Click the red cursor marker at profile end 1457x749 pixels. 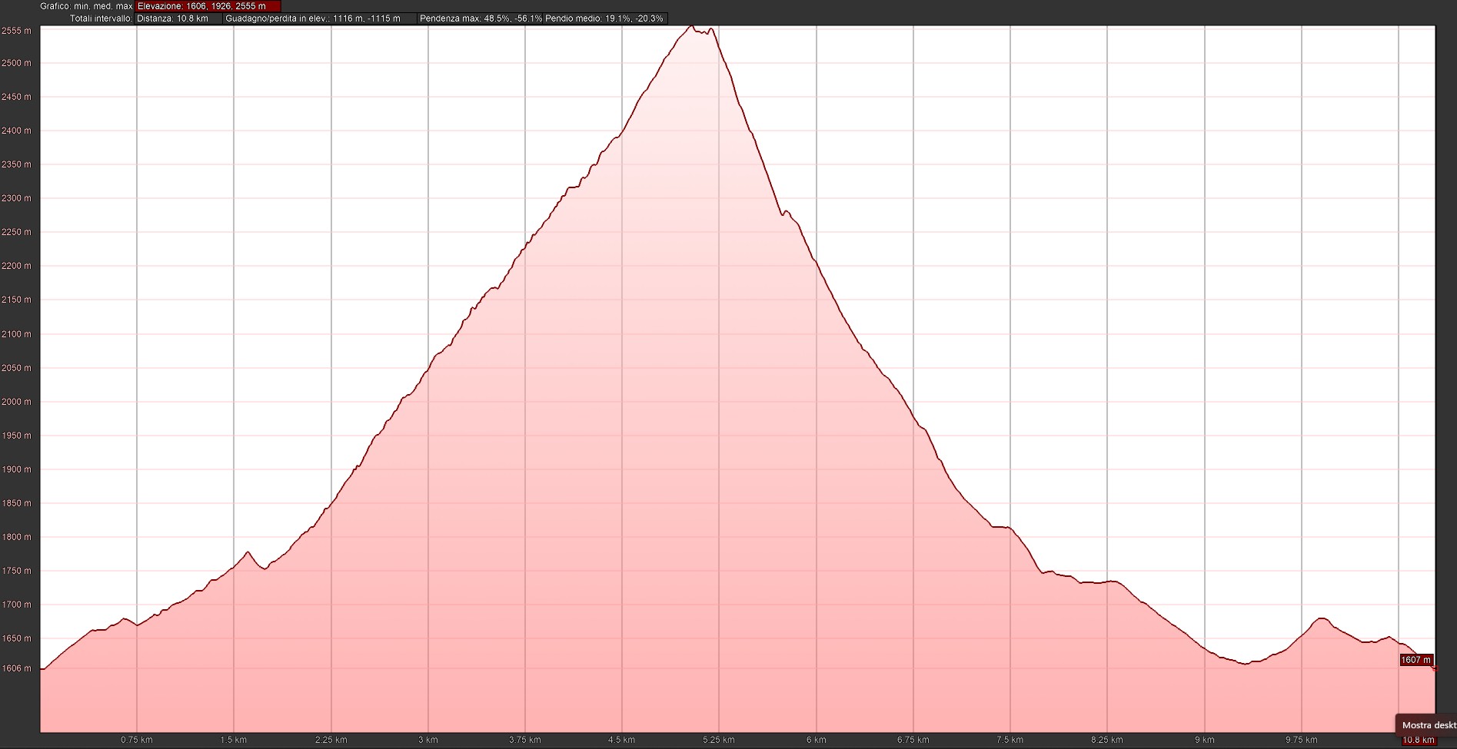[x=1435, y=669]
